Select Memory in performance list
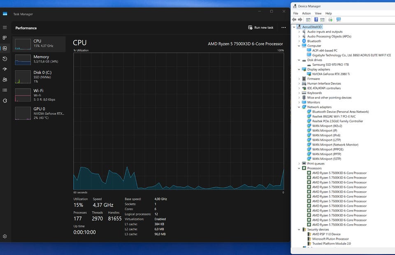Image resolution: width=395 pixels, height=255 pixels. (x=39, y=60)
